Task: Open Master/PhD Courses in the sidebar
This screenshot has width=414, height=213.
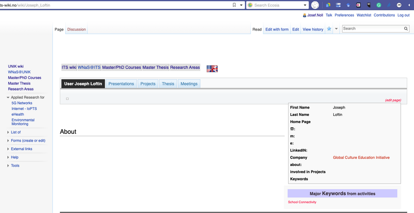Action: 24,78
